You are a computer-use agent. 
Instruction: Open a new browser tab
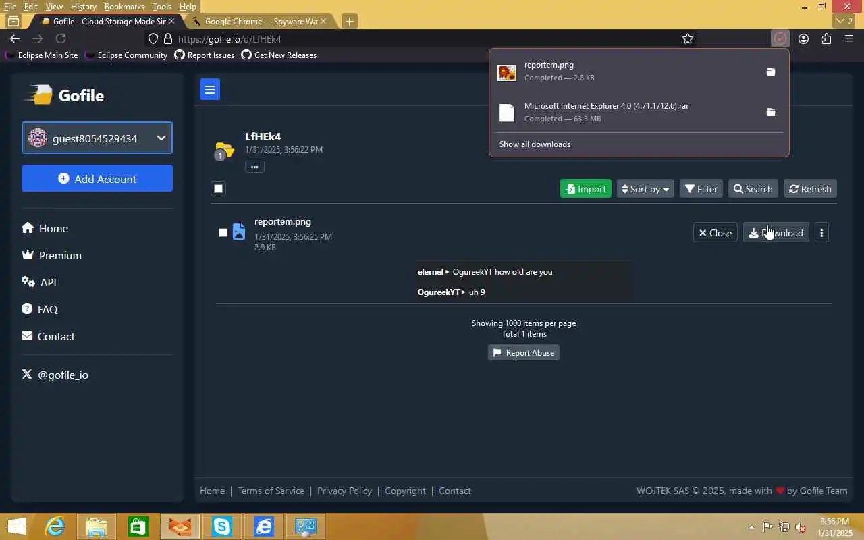pyautogui.click(x=349, y=21)
